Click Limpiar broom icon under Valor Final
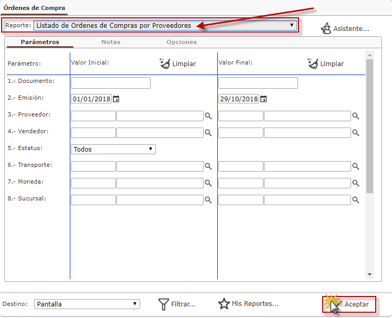 point(313,63)
